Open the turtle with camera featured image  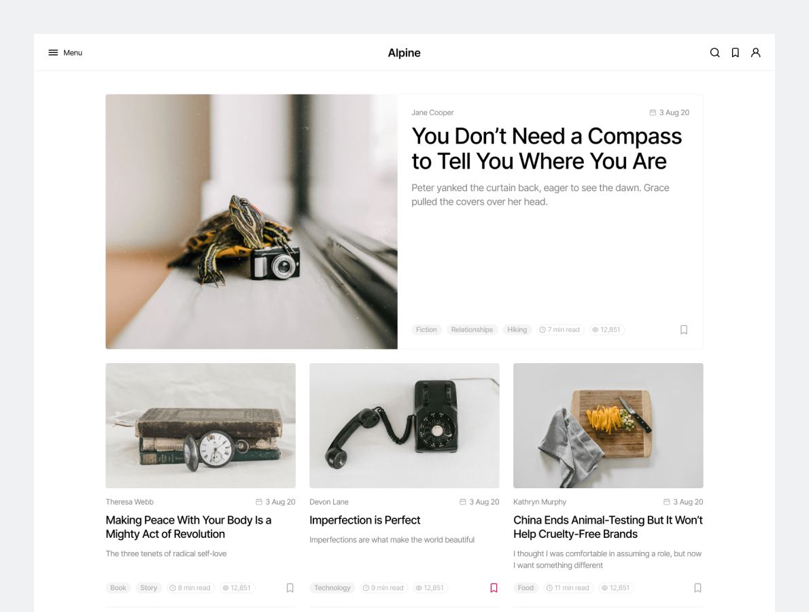pos(252,222)
